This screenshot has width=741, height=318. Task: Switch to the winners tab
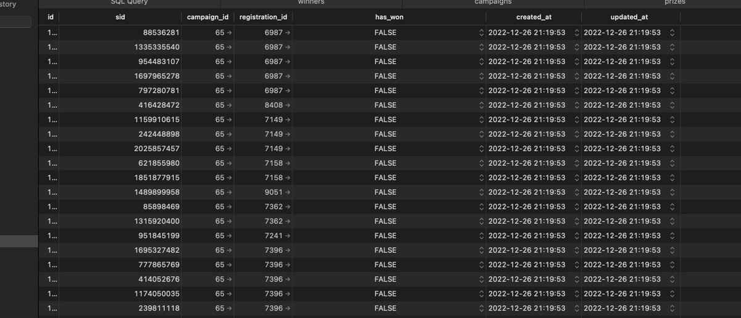pos(311,2)
